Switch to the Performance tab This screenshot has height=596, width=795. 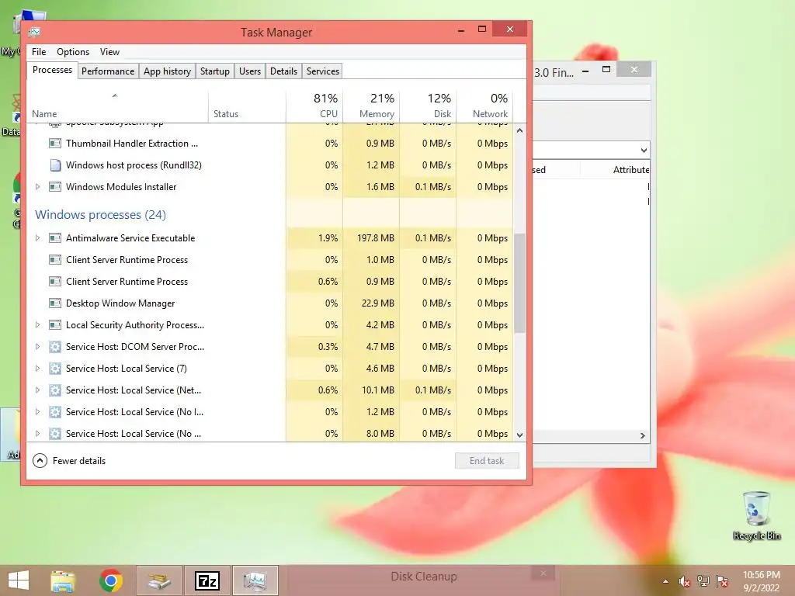[108, 71]
